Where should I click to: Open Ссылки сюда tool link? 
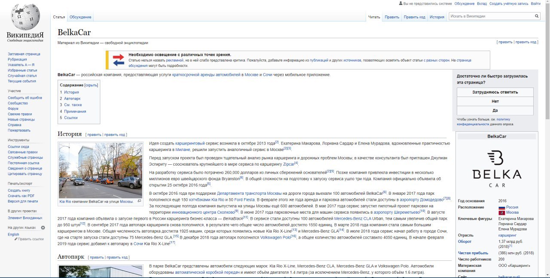pos(18,147)
